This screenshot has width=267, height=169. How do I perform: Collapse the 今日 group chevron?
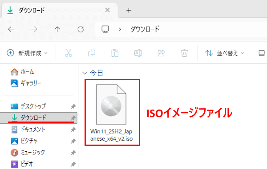click(85, 73)
